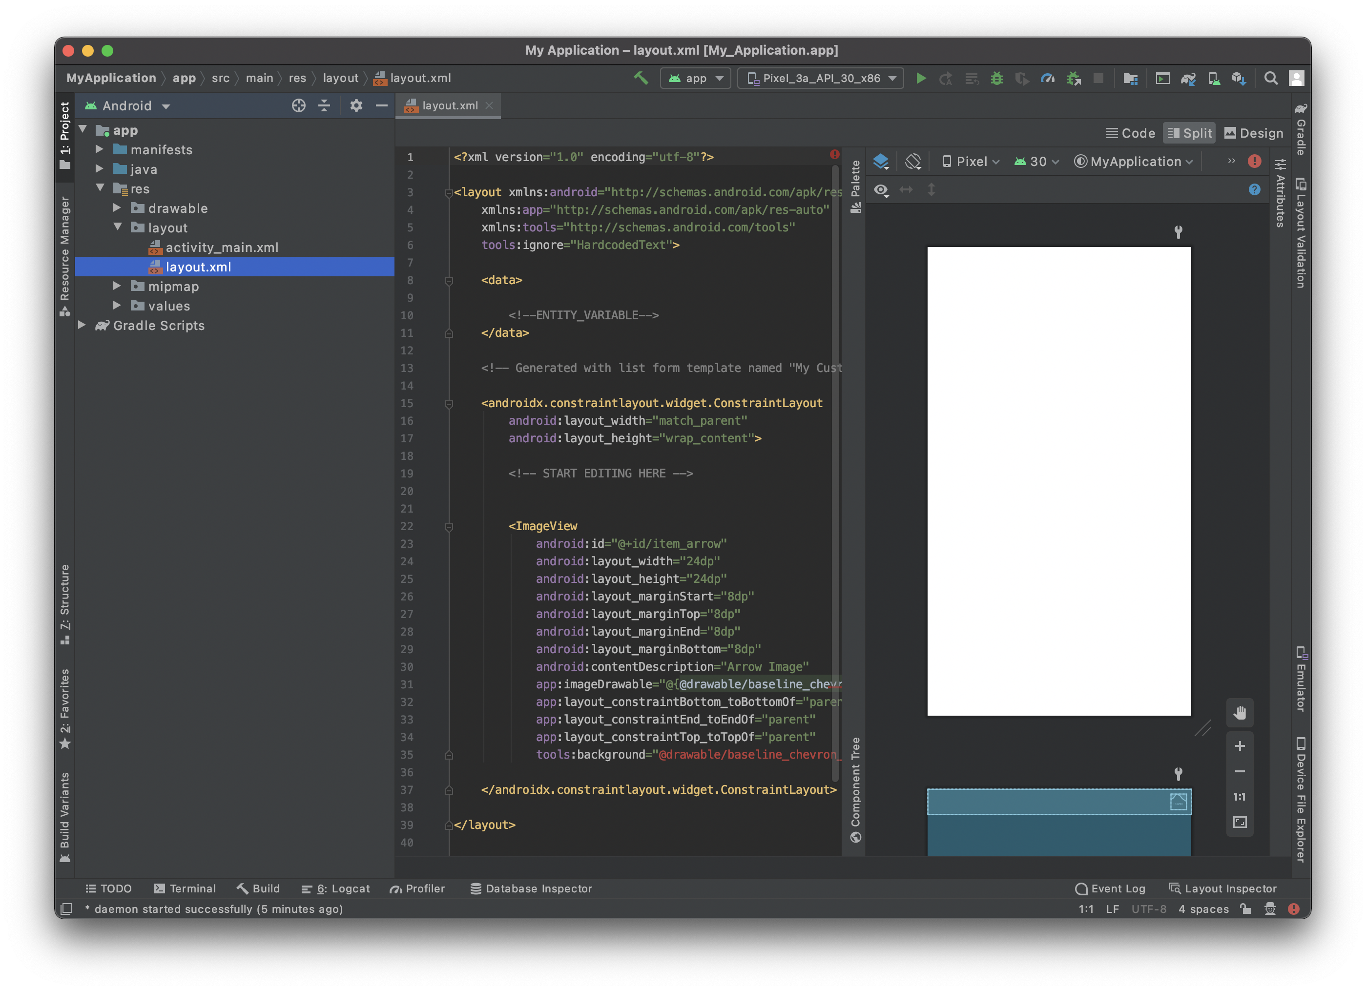Viewport: 1366px width, 991px height.
Task: Zoom out with the minus button
Action: click(1240, 771)
